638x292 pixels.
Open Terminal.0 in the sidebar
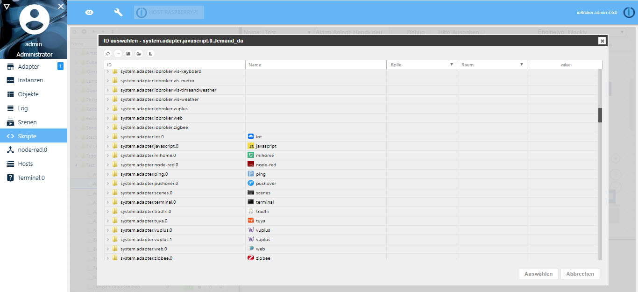[34, 178]
